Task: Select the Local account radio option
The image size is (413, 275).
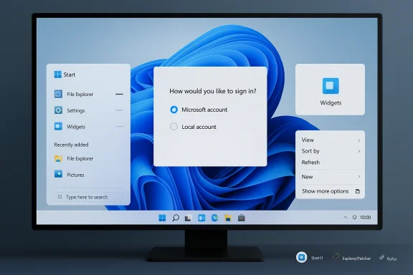Action: (174, 127)
